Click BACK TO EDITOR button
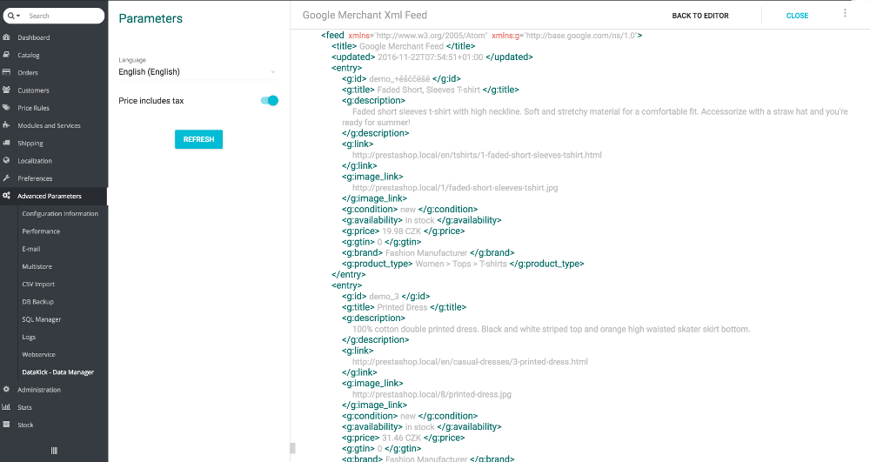870x462 pixels. [x=700, y=16]
